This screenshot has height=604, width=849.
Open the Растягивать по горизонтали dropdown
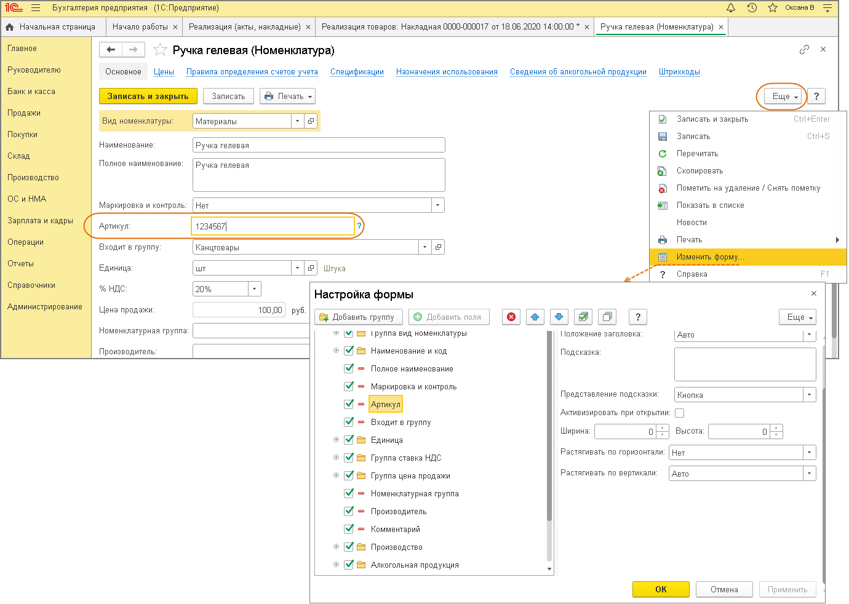pos(810,453)
